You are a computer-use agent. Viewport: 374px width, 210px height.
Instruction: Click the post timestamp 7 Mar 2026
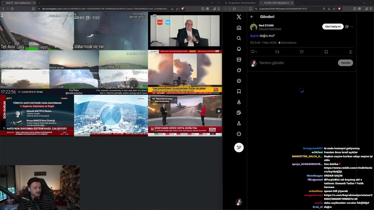tap(263, 43)
